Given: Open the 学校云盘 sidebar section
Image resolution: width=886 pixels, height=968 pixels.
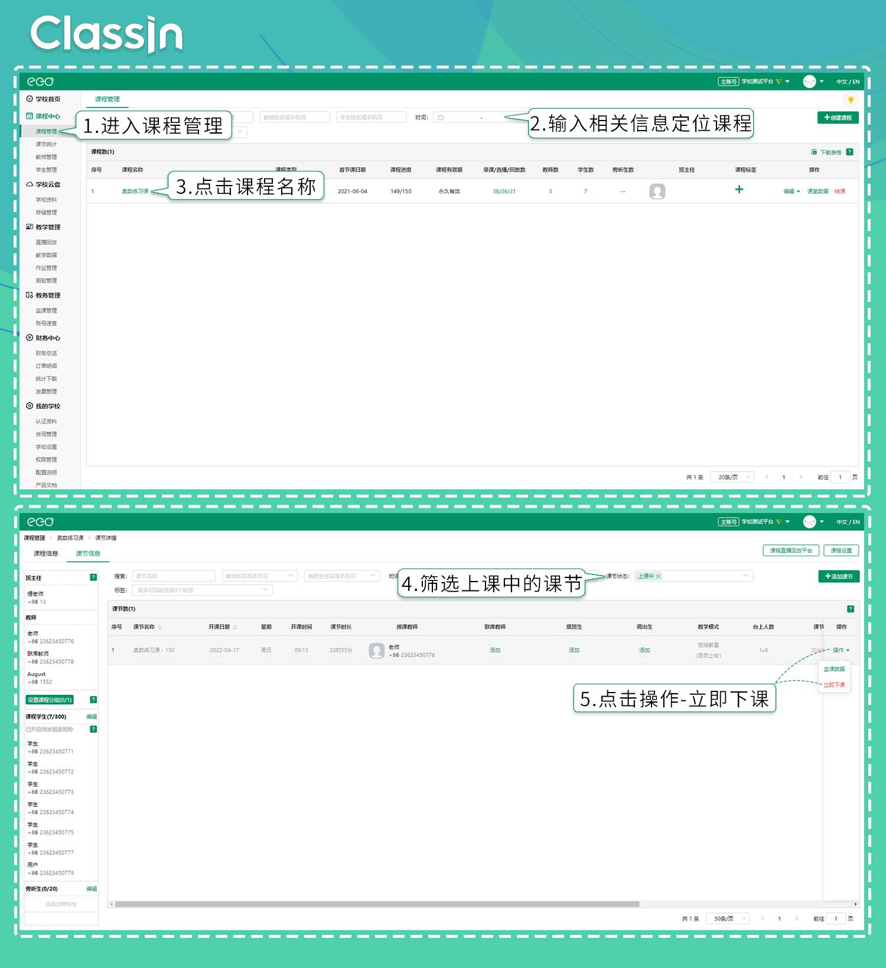Looking at the screenshot, I should click(x=43, y=184).
